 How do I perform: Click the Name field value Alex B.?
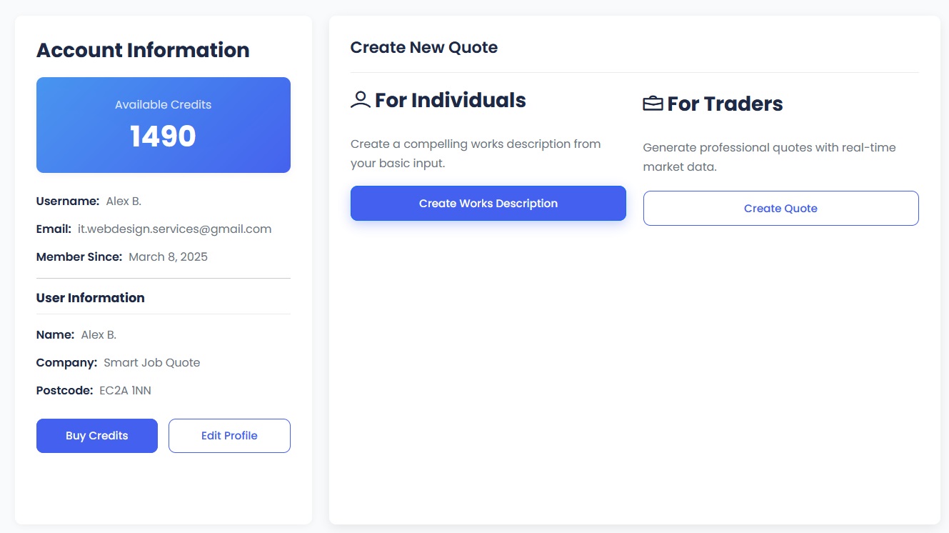click(99, 335)
